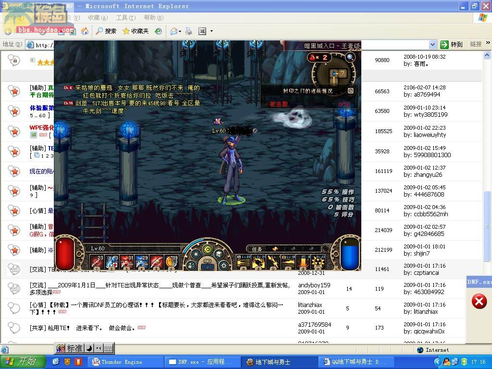This screenshot has height=369, width=492.
Task: Click the Refresh icon in IE toolbar
Action: (73, 31)
